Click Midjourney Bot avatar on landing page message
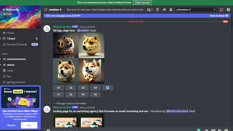Viewport: 233px width, 131px height. coord(47,109)
